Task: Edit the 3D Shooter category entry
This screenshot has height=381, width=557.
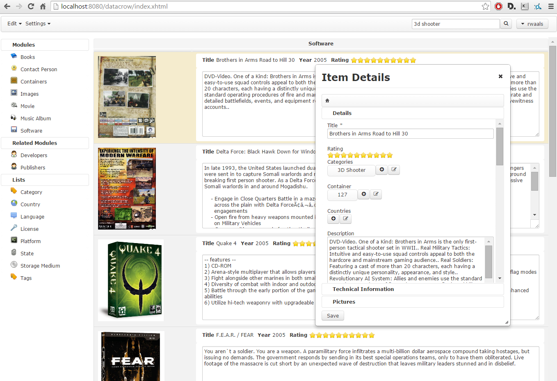Action: pyautogui.click(x=394, y=170)
